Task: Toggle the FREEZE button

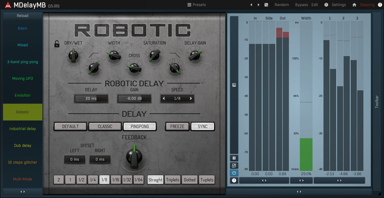Action: point(177,127)
